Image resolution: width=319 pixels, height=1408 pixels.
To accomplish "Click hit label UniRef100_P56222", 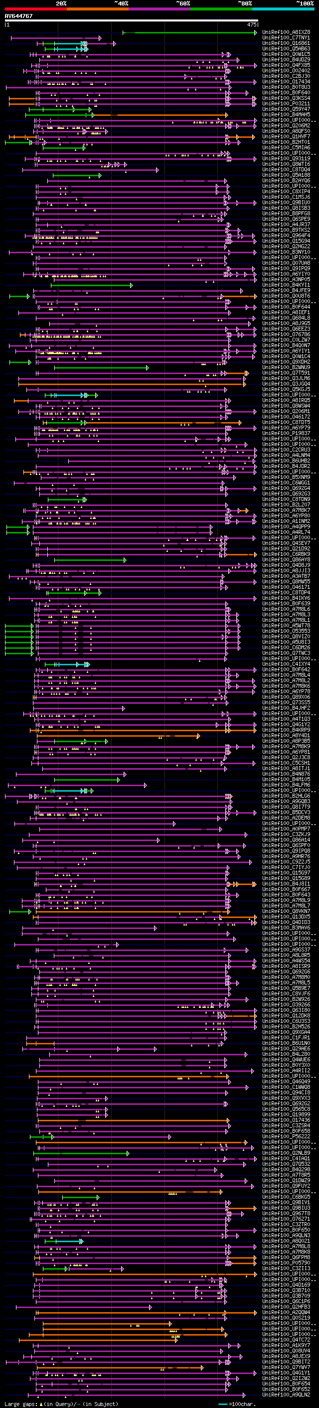I will (x=286, y=1136).
